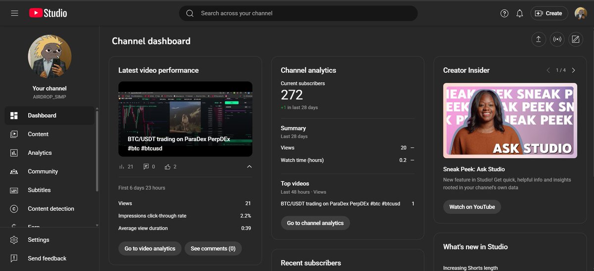This screenshot has width=594, height=271.
Task: Click the Dashboard sidebar icon
Action: click(x=14, y=115)
